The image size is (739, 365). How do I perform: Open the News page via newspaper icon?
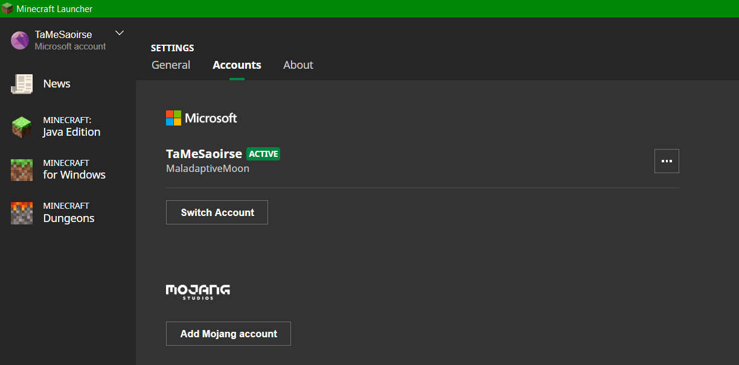tap(22, 84)
